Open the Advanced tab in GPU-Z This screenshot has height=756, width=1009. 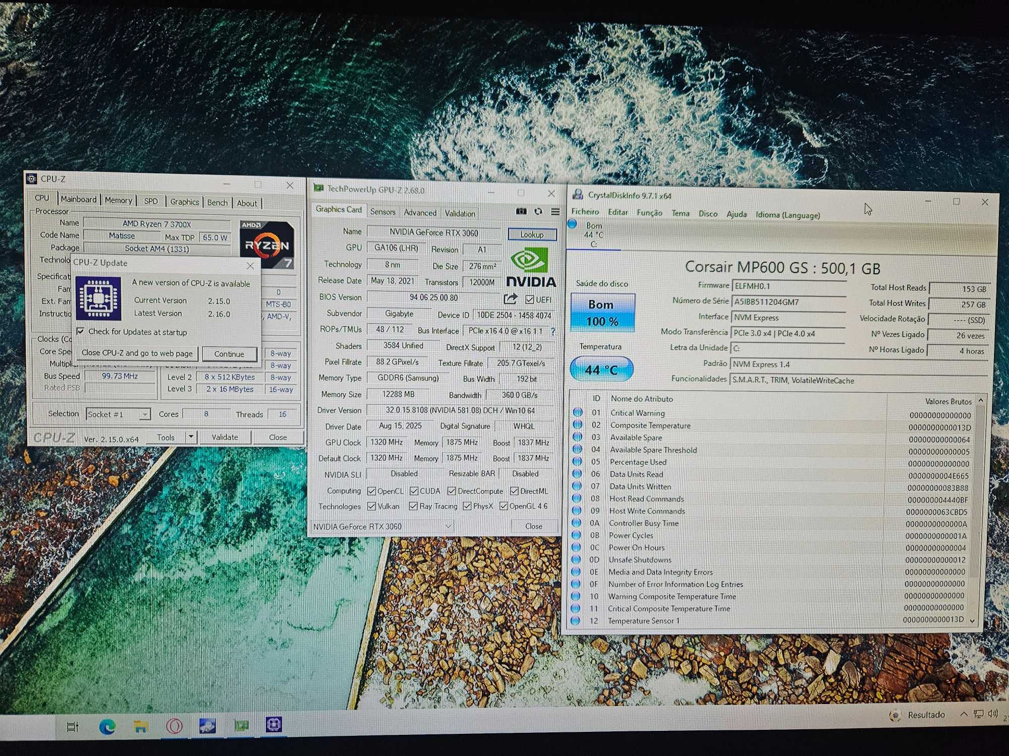[x=420, y=213]
